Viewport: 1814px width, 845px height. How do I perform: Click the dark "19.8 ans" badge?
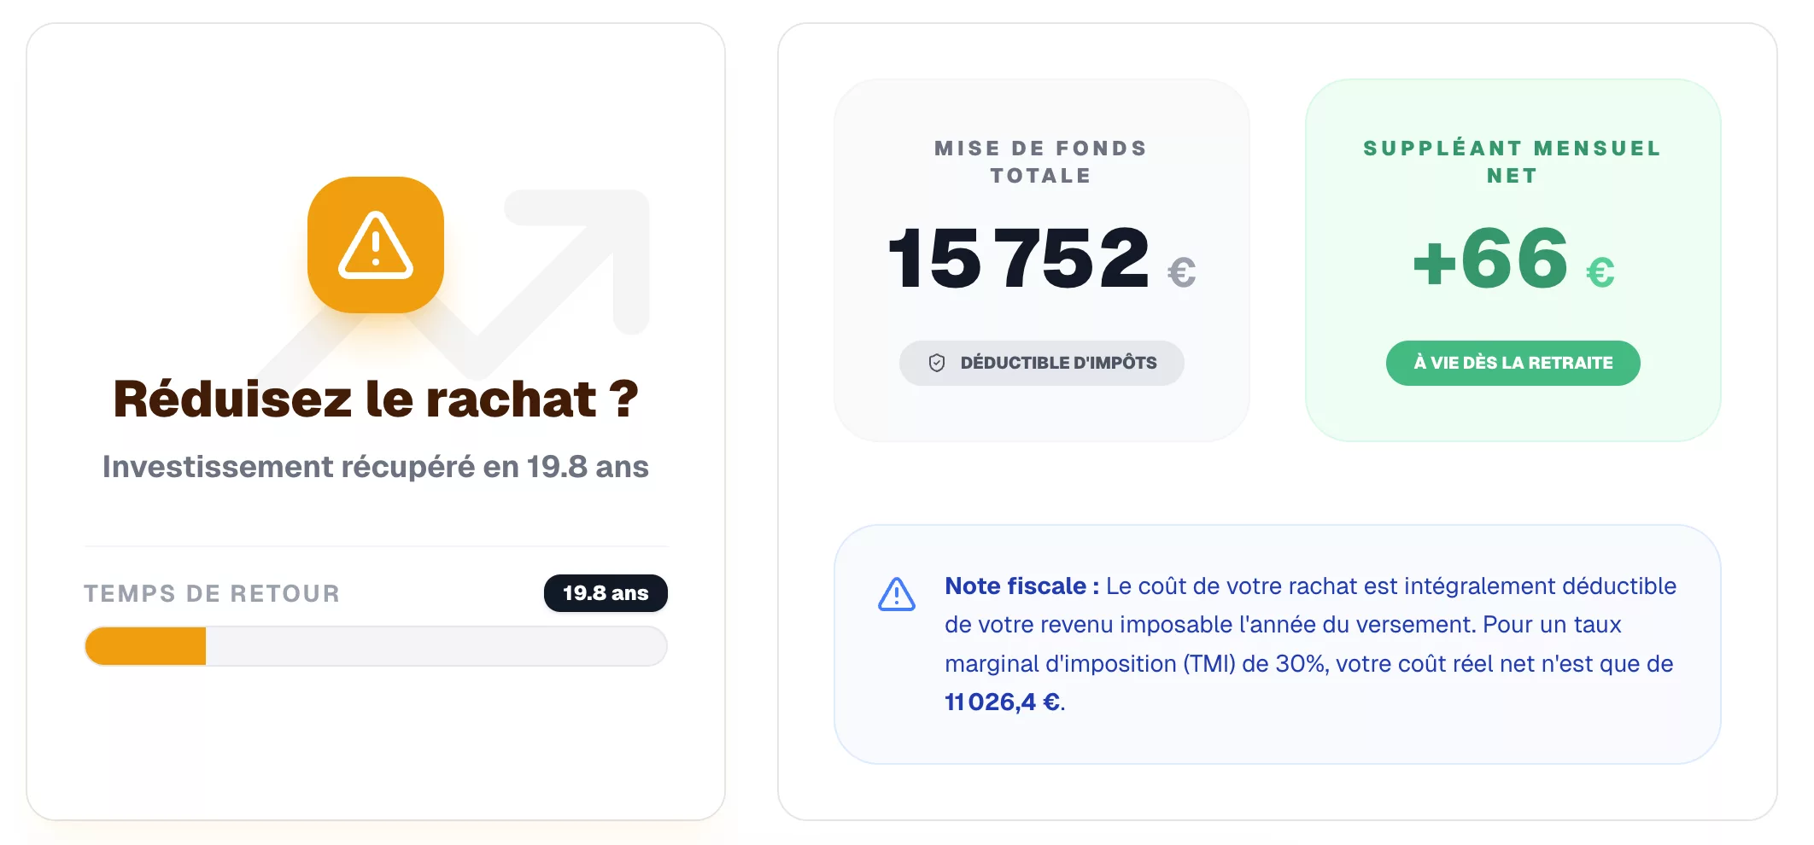[606, 593]
